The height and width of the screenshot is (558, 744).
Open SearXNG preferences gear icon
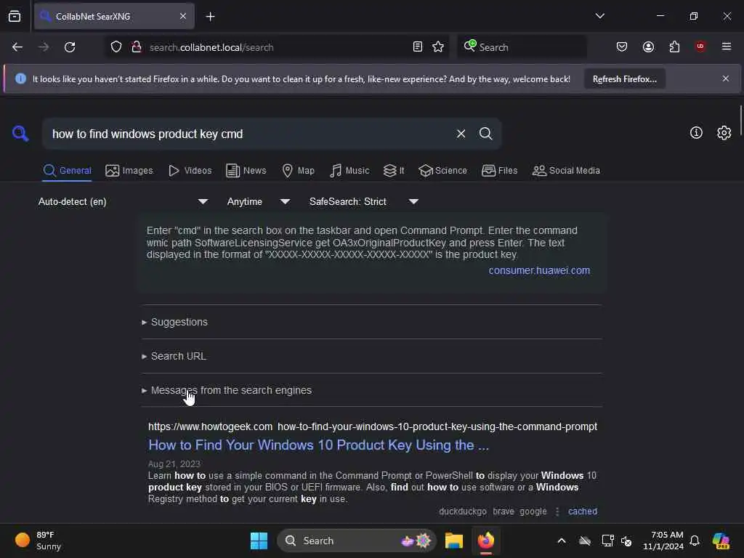(x=724, y=133)
